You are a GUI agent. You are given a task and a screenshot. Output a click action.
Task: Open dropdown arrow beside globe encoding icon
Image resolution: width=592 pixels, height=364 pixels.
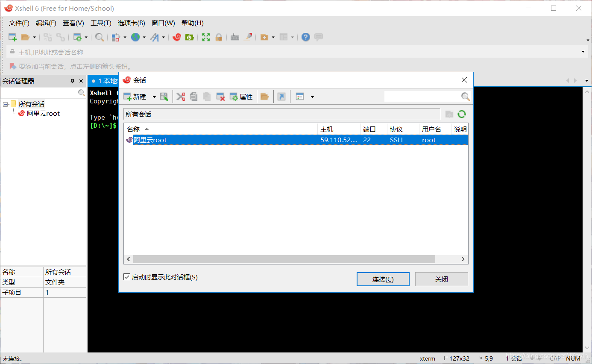[x=144, y=38]
